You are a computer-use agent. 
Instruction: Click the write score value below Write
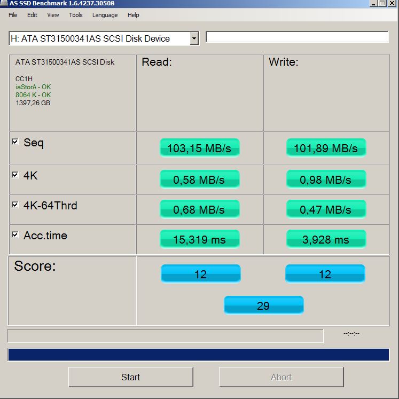pyautogui.click(x=325, y=274)
